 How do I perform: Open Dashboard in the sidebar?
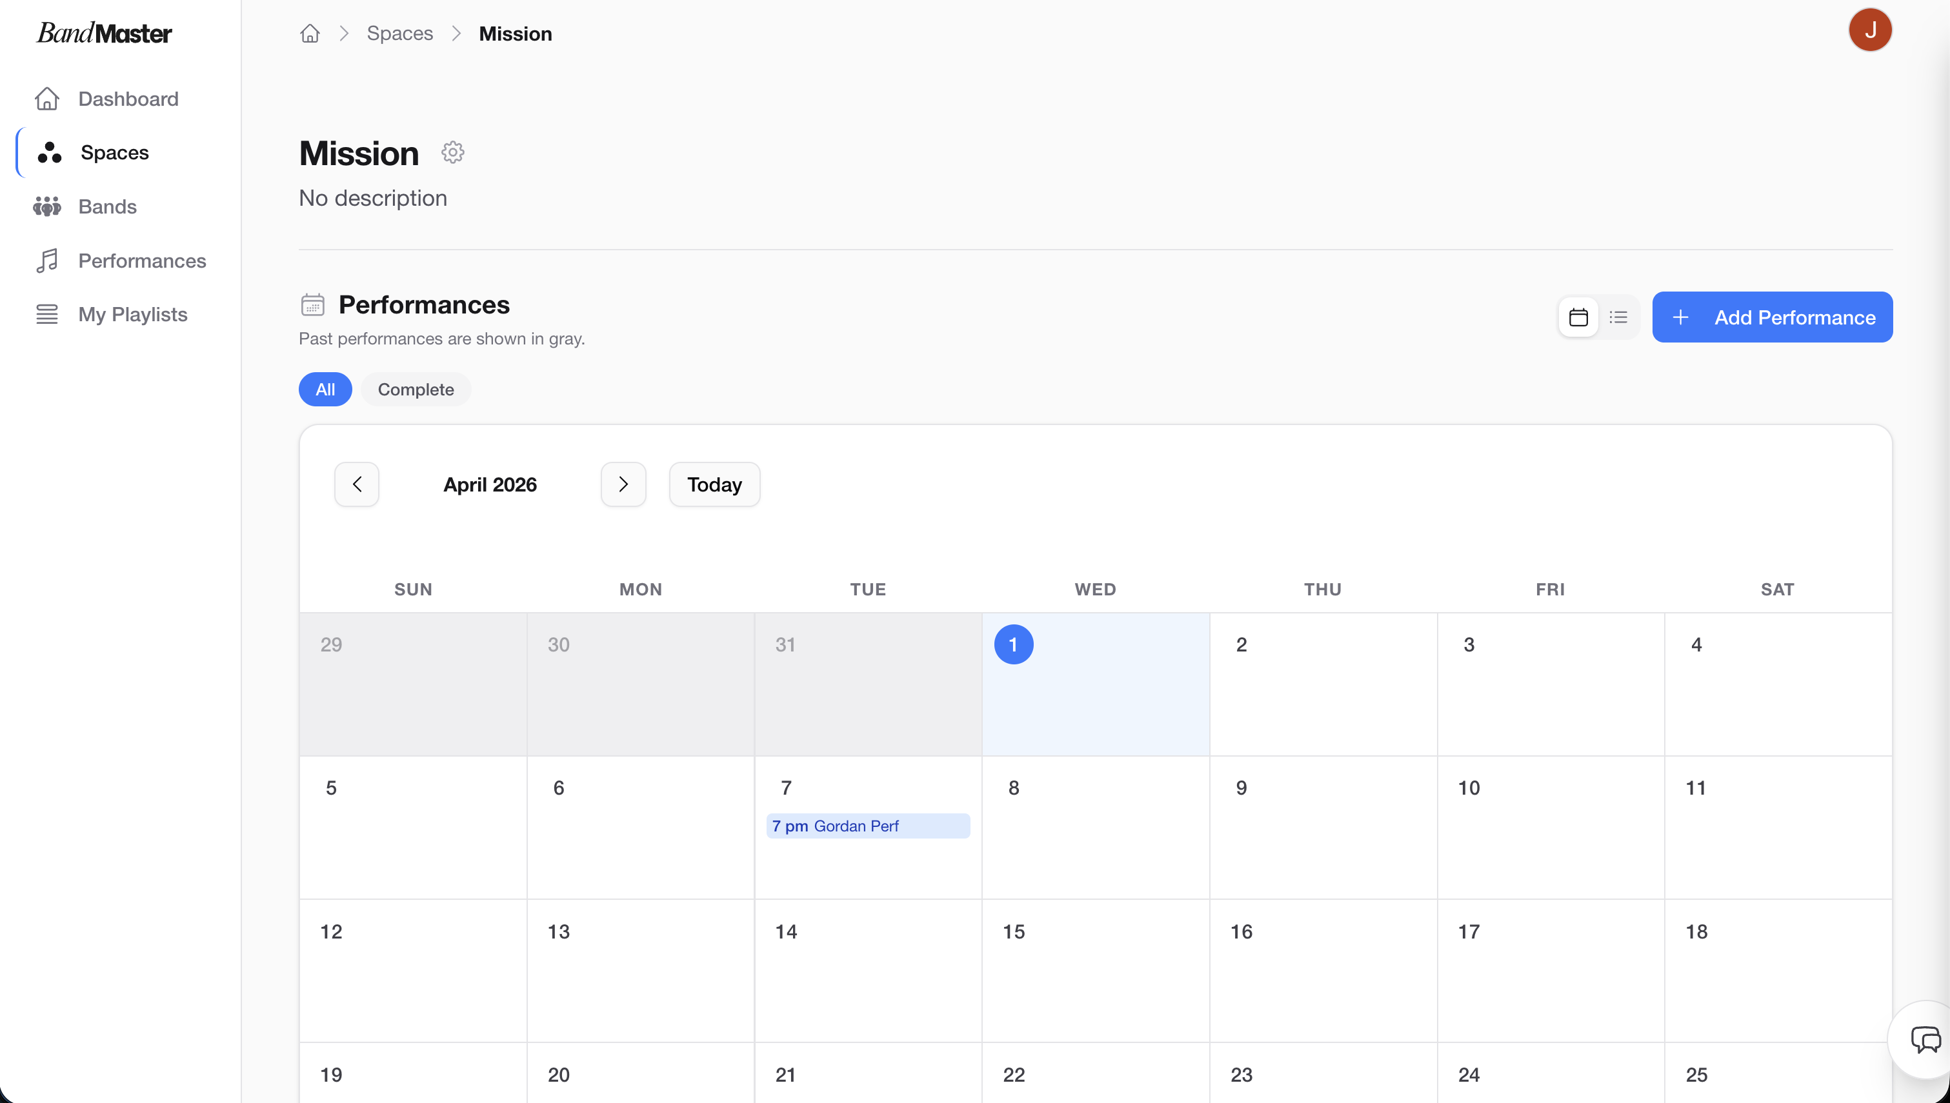click(128, 99)
